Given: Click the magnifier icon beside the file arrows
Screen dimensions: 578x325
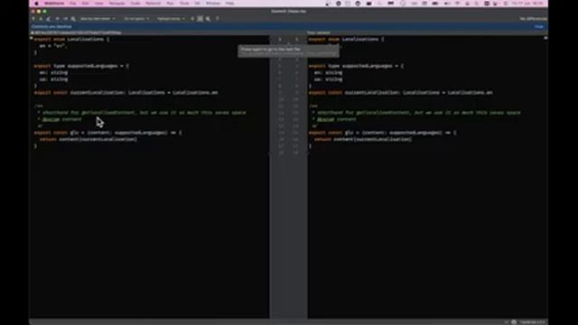Looking at the screenshot, I should (x=73, y=18).
